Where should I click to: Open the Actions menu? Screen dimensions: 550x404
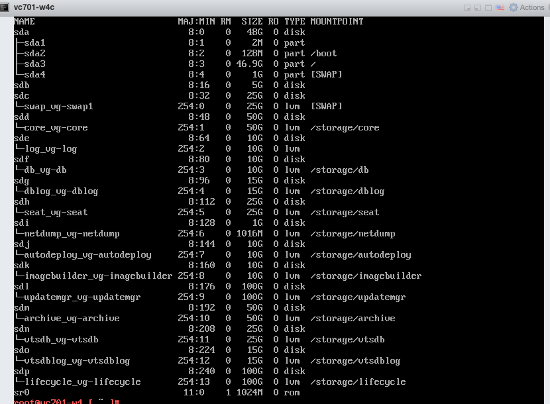tap(531, 7)
